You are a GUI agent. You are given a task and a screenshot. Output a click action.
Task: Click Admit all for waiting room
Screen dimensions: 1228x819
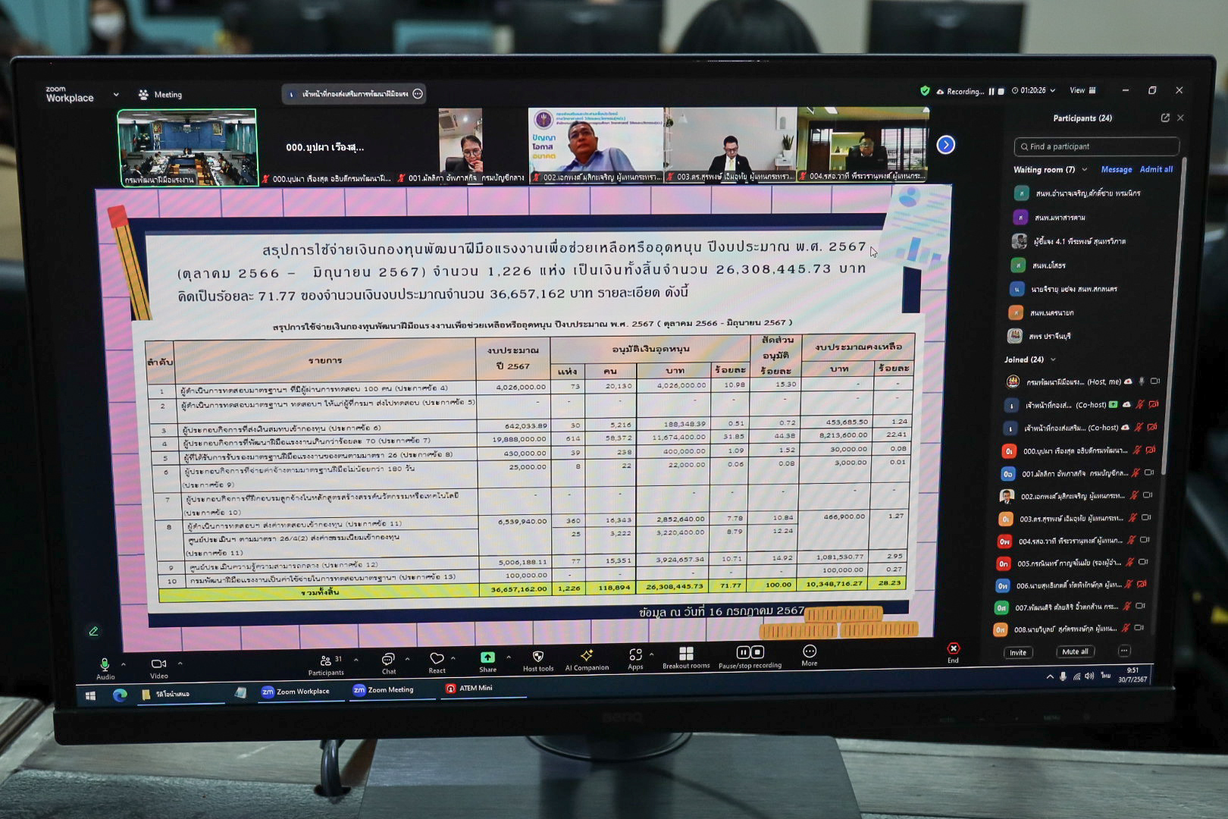click(1156, 170)
